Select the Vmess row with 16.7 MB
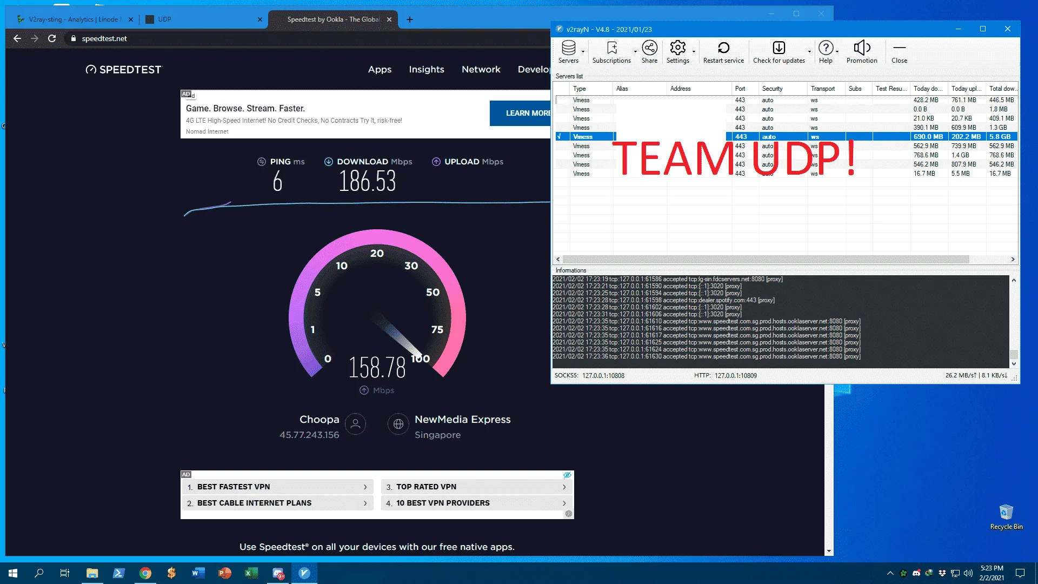Image resolution: width=1038 pixels, height=584 pixels. click(787, 174)
